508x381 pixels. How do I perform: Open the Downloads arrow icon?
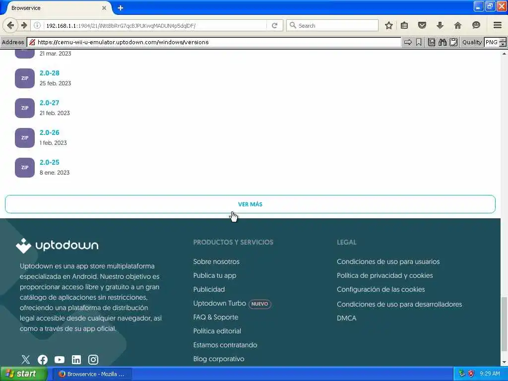coord(440,25)
